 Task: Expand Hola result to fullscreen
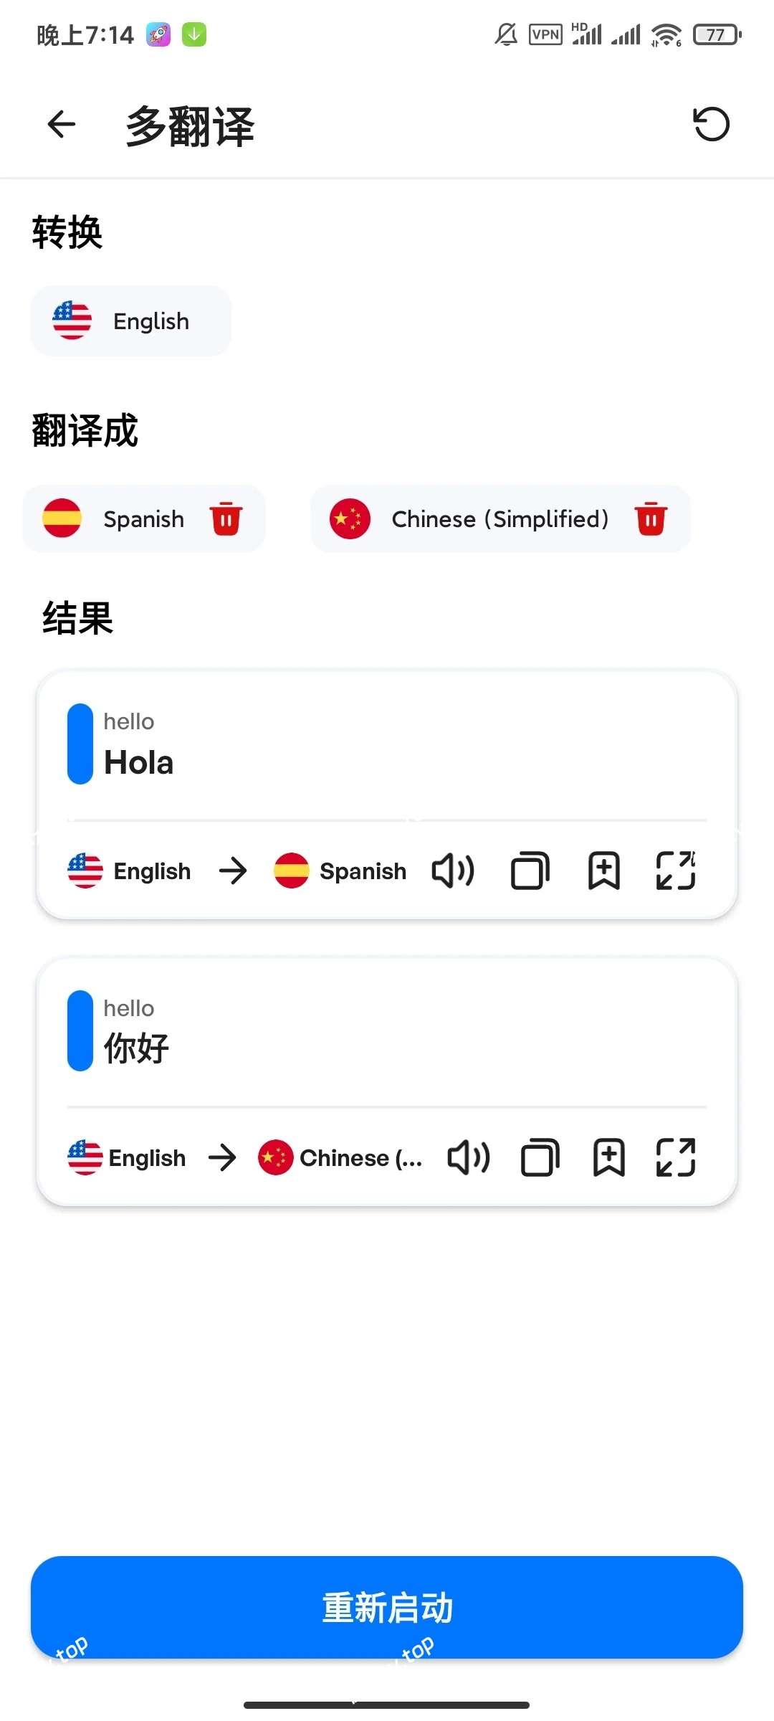[676, 871]
